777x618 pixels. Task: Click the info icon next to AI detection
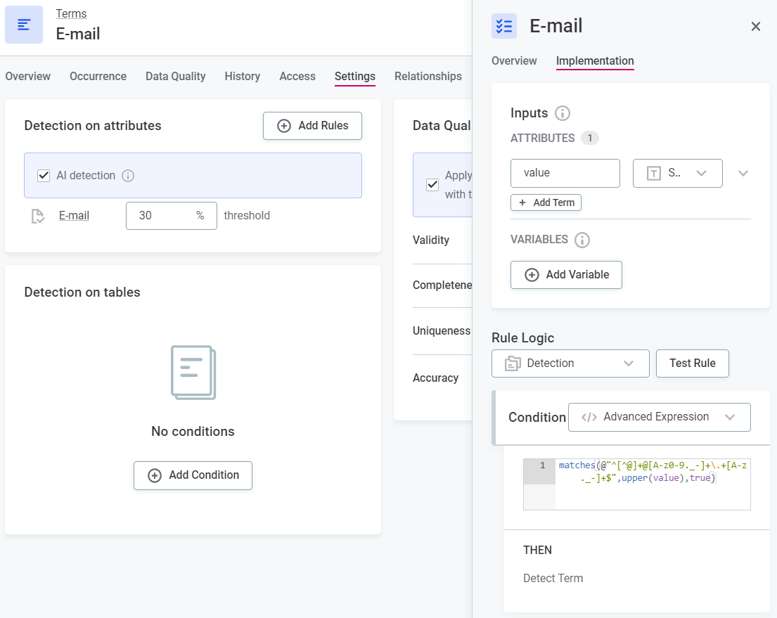[x=128, y=176]
